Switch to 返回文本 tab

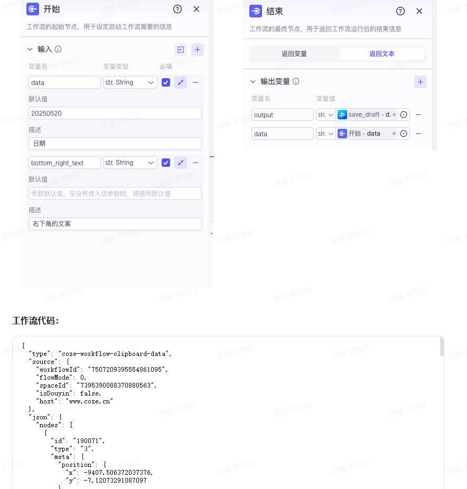(x=382, y=54)
